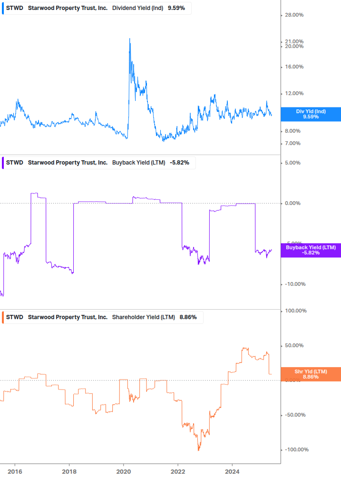This screenshot has width=341, height=478.
Task: Click the orange color bar in Shareholder Yield legend
Action: click(x=3, y=317)
